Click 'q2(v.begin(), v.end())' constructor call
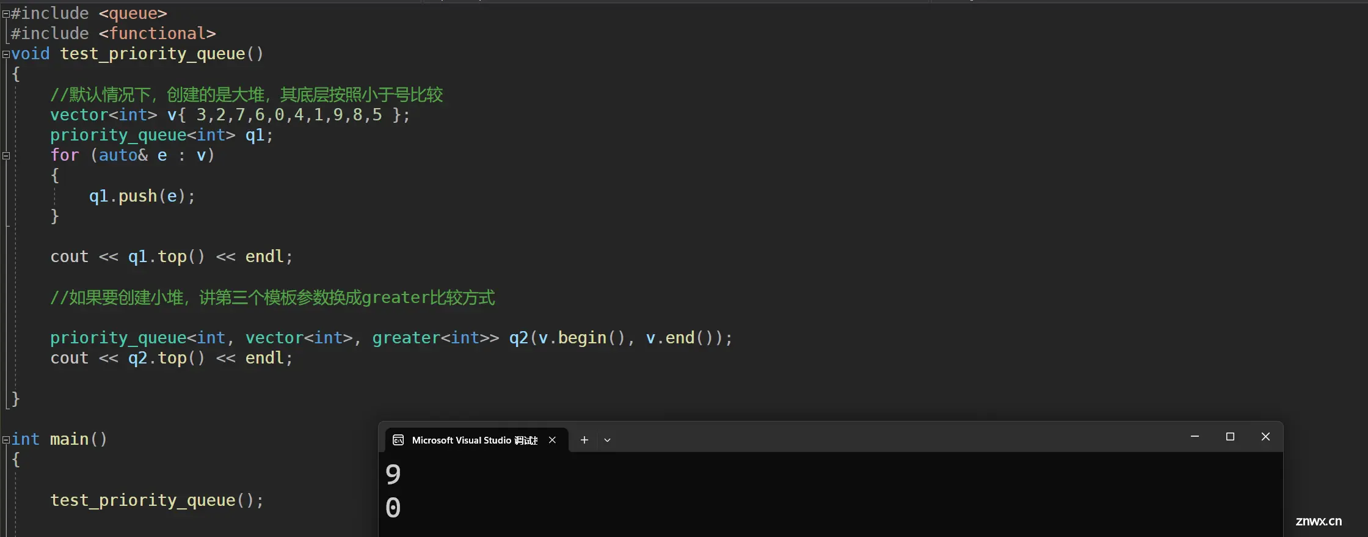This screenshot has height=537, width=1368. tap(616, 338)
